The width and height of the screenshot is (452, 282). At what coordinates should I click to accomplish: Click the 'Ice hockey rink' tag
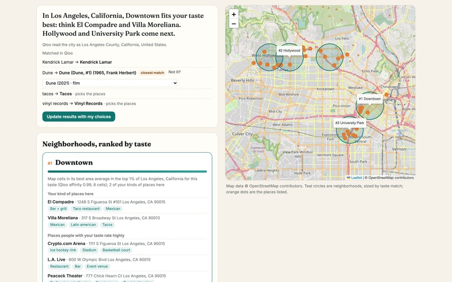pyautogui.click(x=63, y=250)
